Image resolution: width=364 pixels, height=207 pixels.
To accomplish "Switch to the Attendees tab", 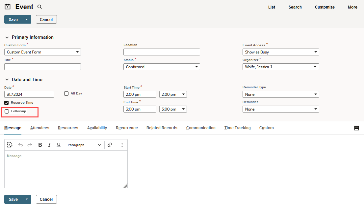I will coord(40,128).
